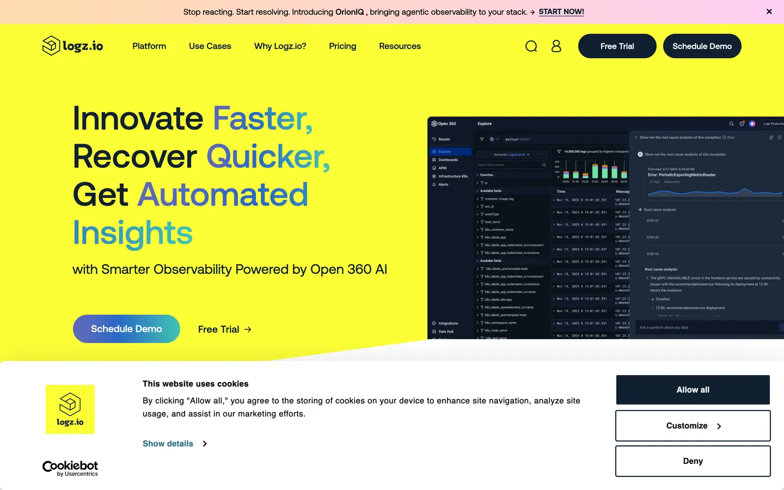The width and height of the screenshot is (784, 490).
Task: Follow the START NOW! link in the banner
Action: click(561, 11)
